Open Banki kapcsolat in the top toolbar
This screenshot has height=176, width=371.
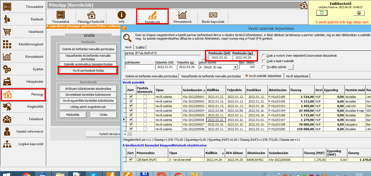click(213, 17)
